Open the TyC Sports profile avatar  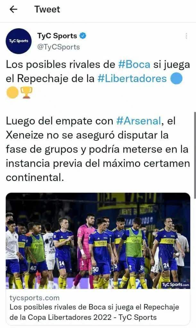coord(18,41)
